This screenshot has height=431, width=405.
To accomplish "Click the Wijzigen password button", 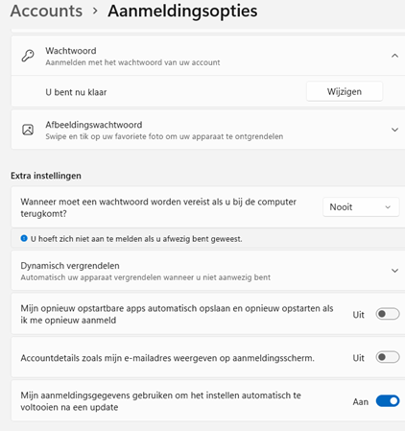I will pos(345,92).
